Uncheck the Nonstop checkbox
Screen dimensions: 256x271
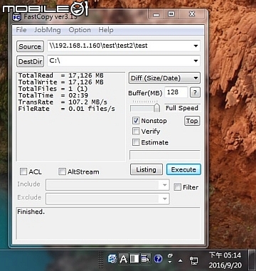pos(136,121)
